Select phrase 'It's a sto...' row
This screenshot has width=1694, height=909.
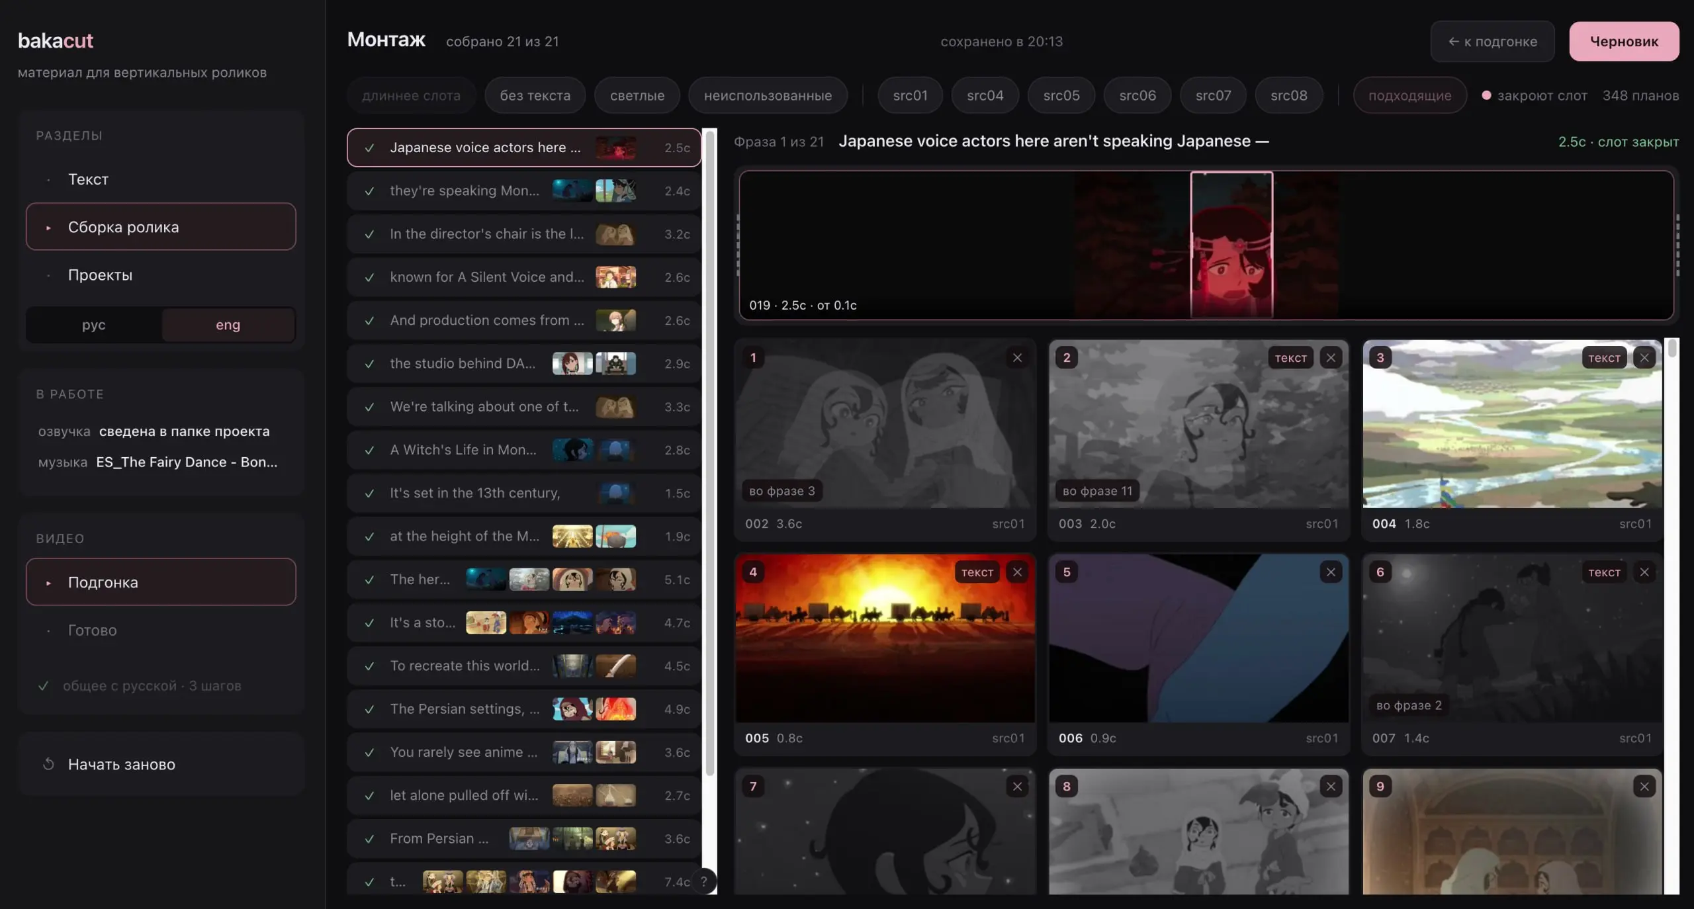(x=524, y=623)
